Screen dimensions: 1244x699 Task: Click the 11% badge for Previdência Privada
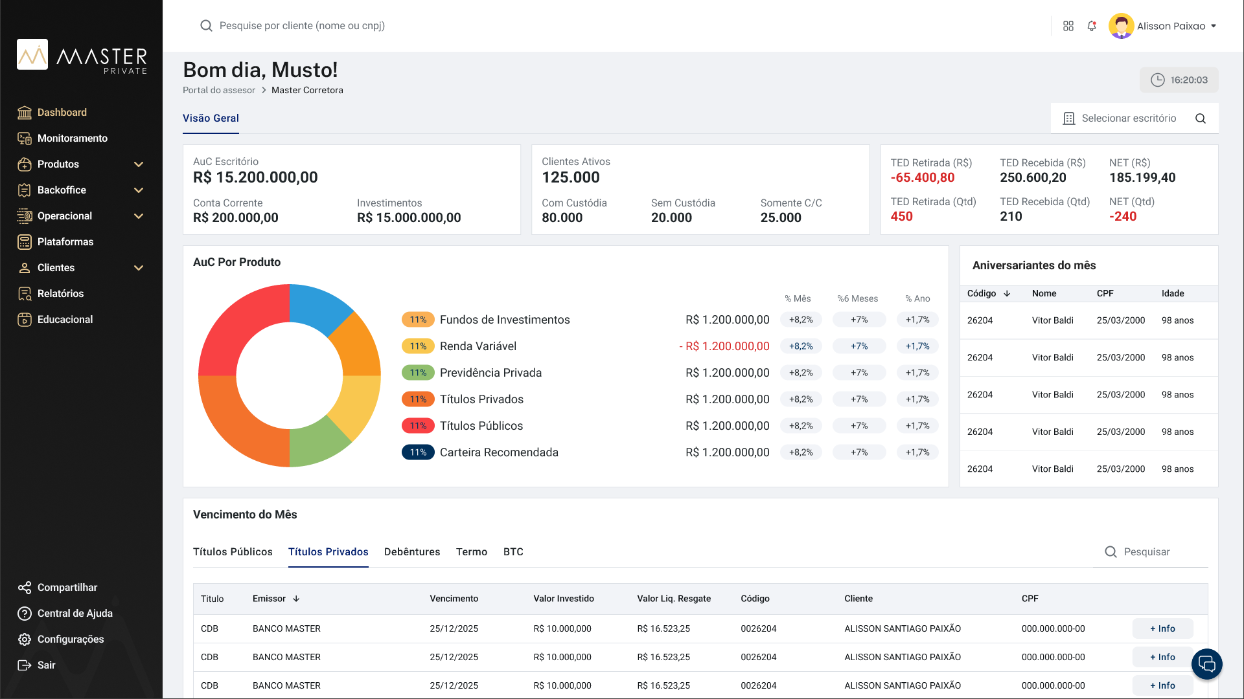418,373
